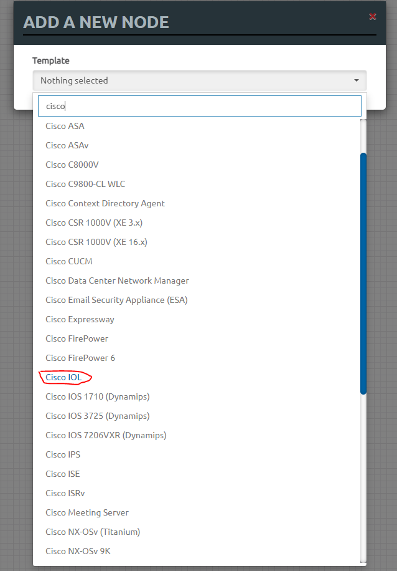
Task: Choose Cisco NX-OSv (Titanium)
Action: pyautogui.click(x=93, y=532)
